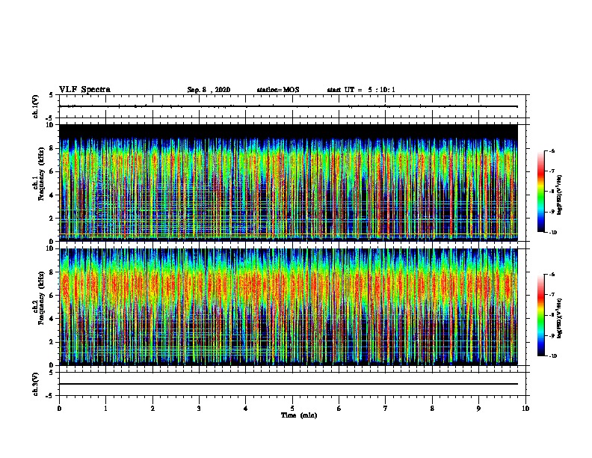Click the ch.3(V) waveform panel label

tap(35, 384)
